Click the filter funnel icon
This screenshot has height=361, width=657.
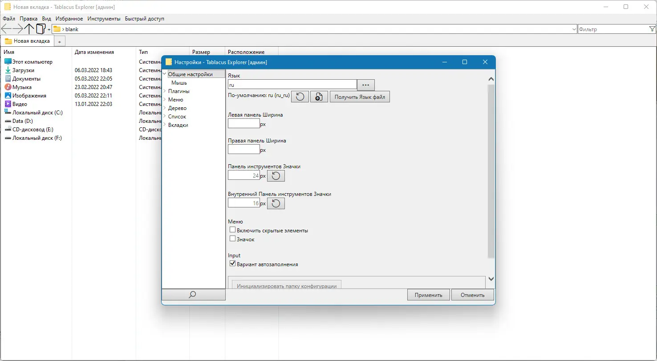click(x=652, y=29)
